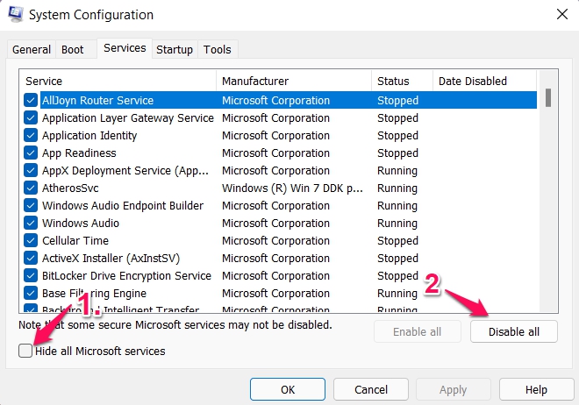The width and height of the screenshot is (579, 405).
Task: Select the Application Identity row text
Action: coord(89,136)
